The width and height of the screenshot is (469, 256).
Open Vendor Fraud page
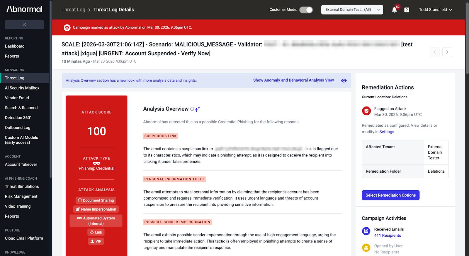pyautogui.click(x=17, y=98)
